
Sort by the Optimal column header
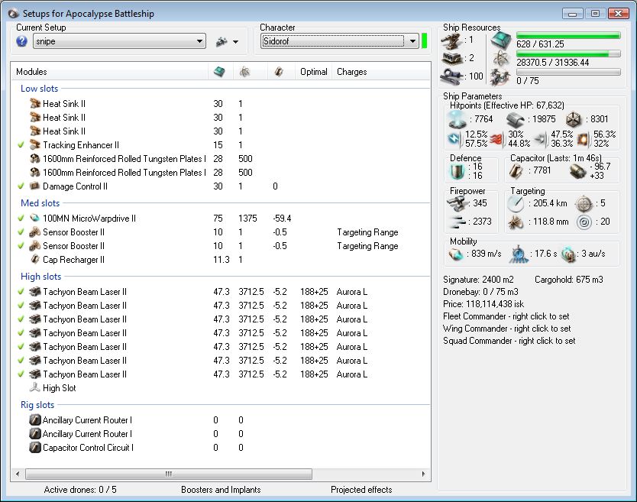314,72
